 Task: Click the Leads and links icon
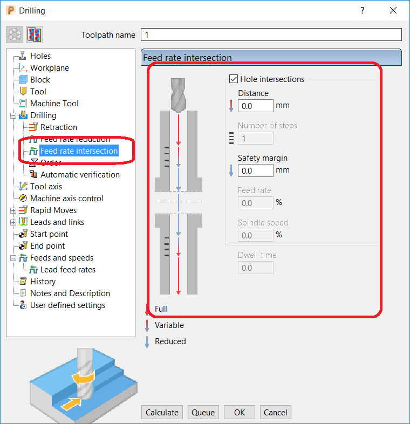[x=23, y=222]
